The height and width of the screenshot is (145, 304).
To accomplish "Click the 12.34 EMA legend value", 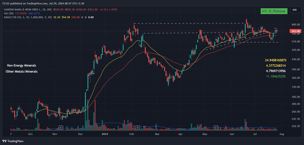I will tap(56, 17).
